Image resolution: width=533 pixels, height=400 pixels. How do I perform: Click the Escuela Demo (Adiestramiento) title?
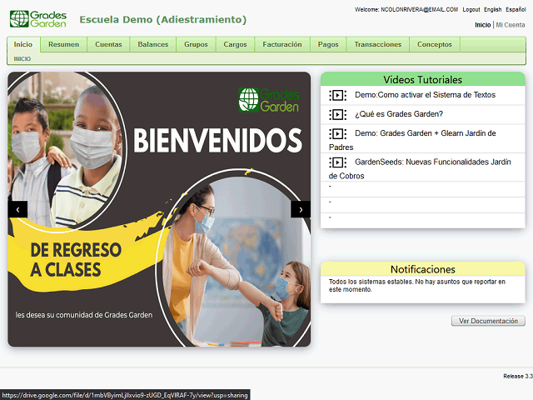[163, 20]
